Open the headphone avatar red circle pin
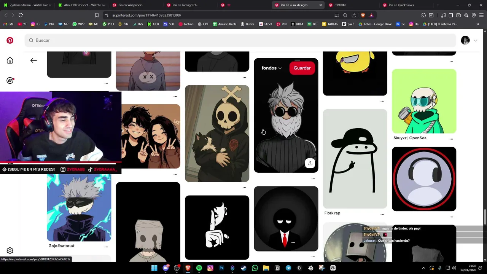 [424, 179]
